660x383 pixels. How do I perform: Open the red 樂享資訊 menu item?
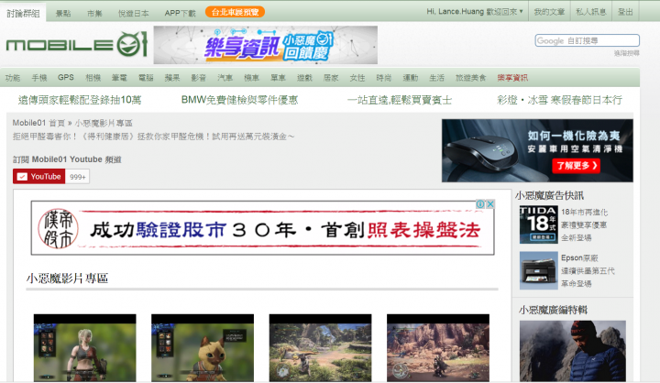pos(512,78)
